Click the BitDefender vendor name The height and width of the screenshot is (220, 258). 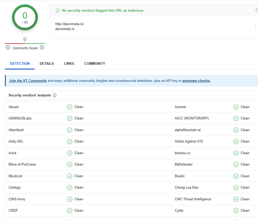184,164
